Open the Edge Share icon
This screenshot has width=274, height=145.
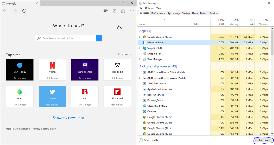pyautogui.click(x=123, y=11)
